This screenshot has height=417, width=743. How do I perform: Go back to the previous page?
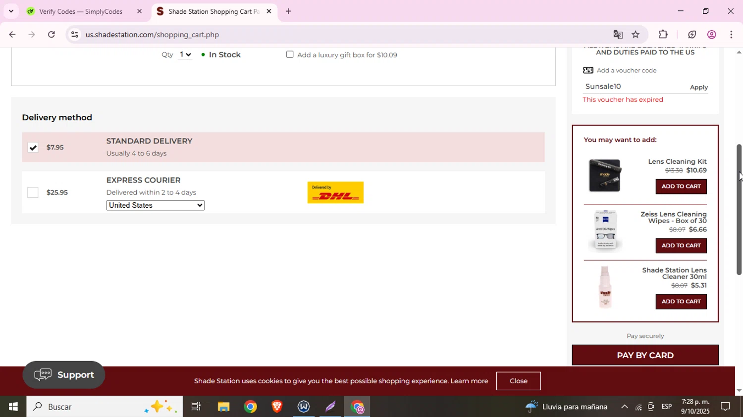click(x=12, y=35)
